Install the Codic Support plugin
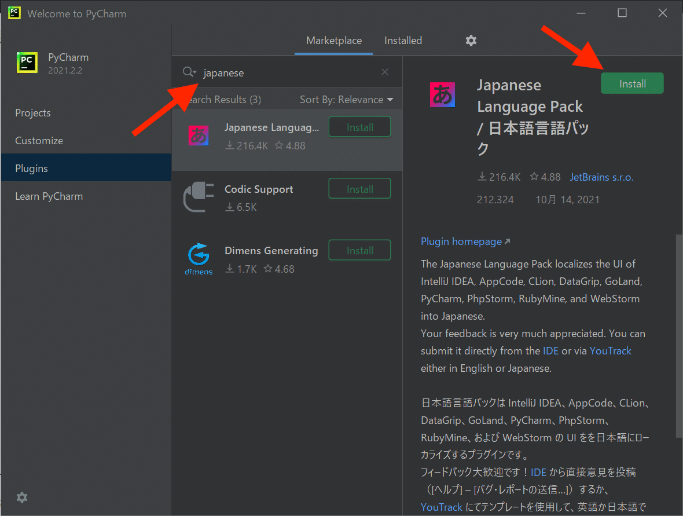 (x=359, y=189)
